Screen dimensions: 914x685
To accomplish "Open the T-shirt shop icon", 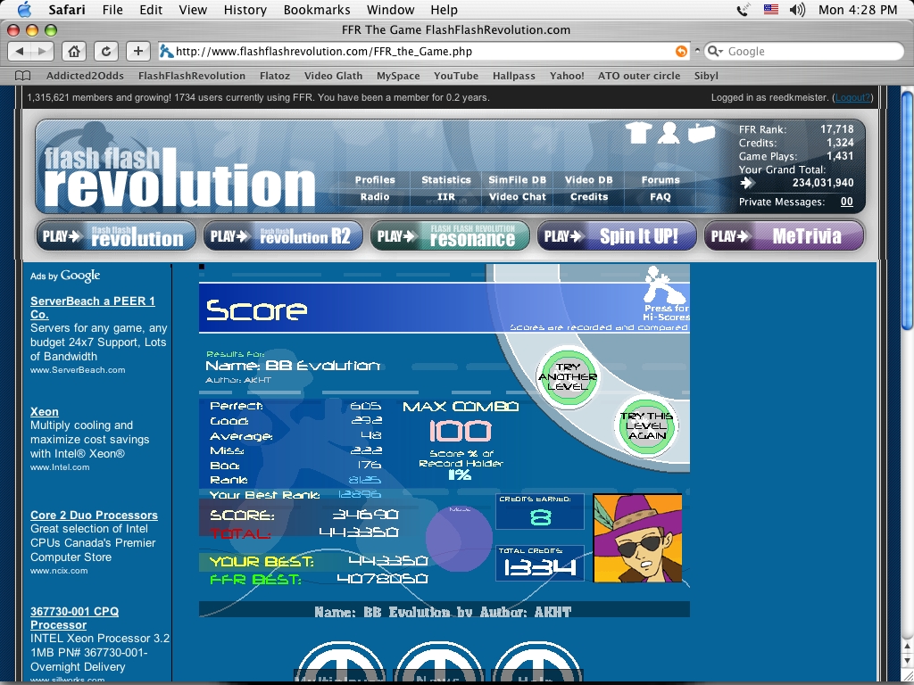I will (x=638, y=133).
